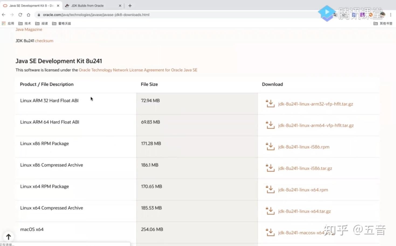
Task: Download icon for jdk-8u241-linux-x64.tar.gz
Action: click(270, 211)
